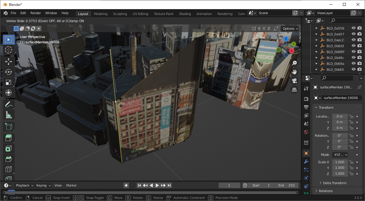Toggle the camera view icon in viewport
Image resolution: width=365 pixels, height=201 pixels.
pyautogui.click(x=294, y=81)
